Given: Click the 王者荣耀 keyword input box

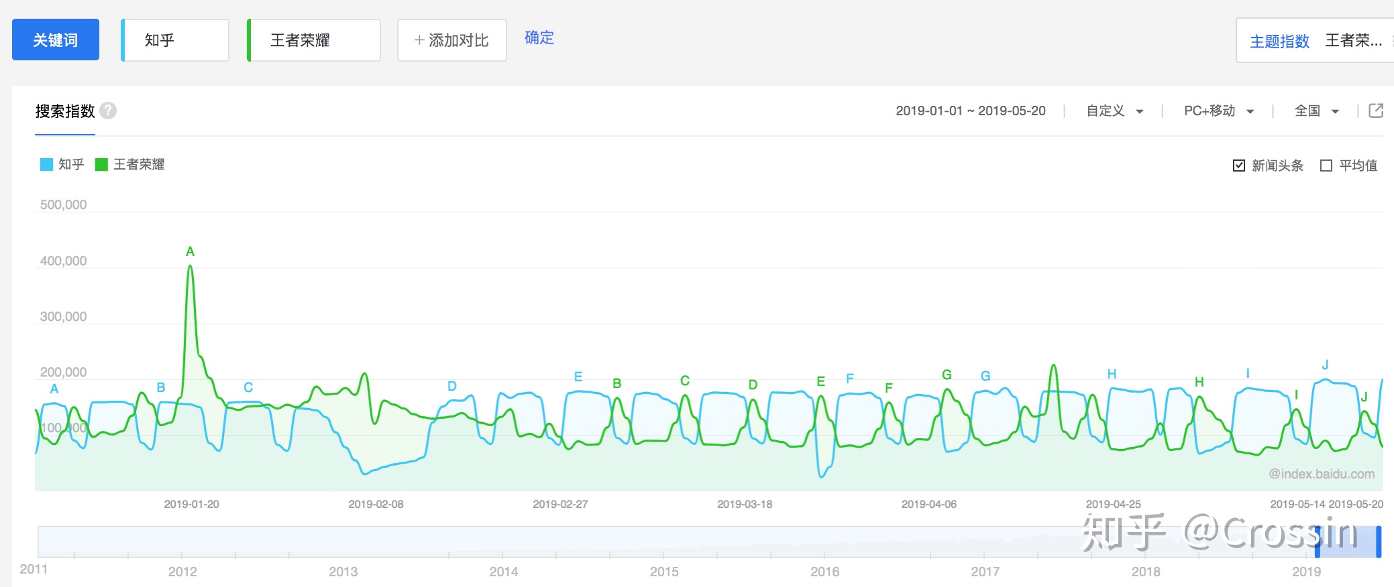Looking at the screenshot, I should pyautogui.click(x=314, y=40).
